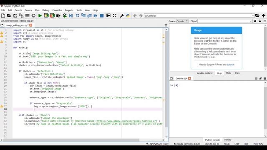Click the conda (Python 3.8.8) status

coord(187,144)
